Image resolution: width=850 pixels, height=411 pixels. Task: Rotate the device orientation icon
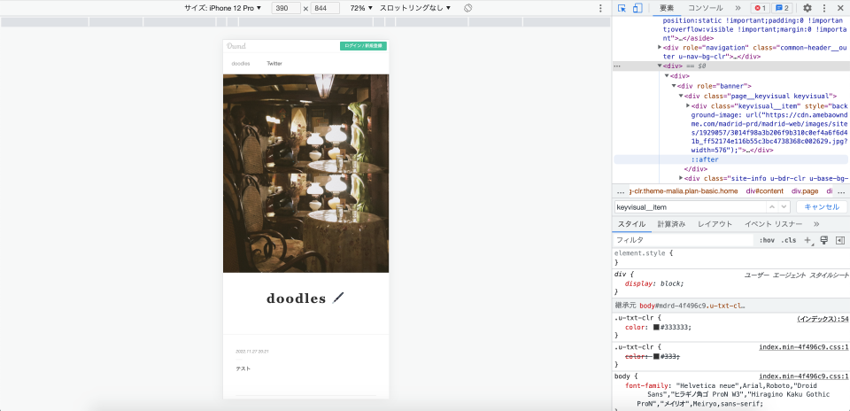coord(469,8)
